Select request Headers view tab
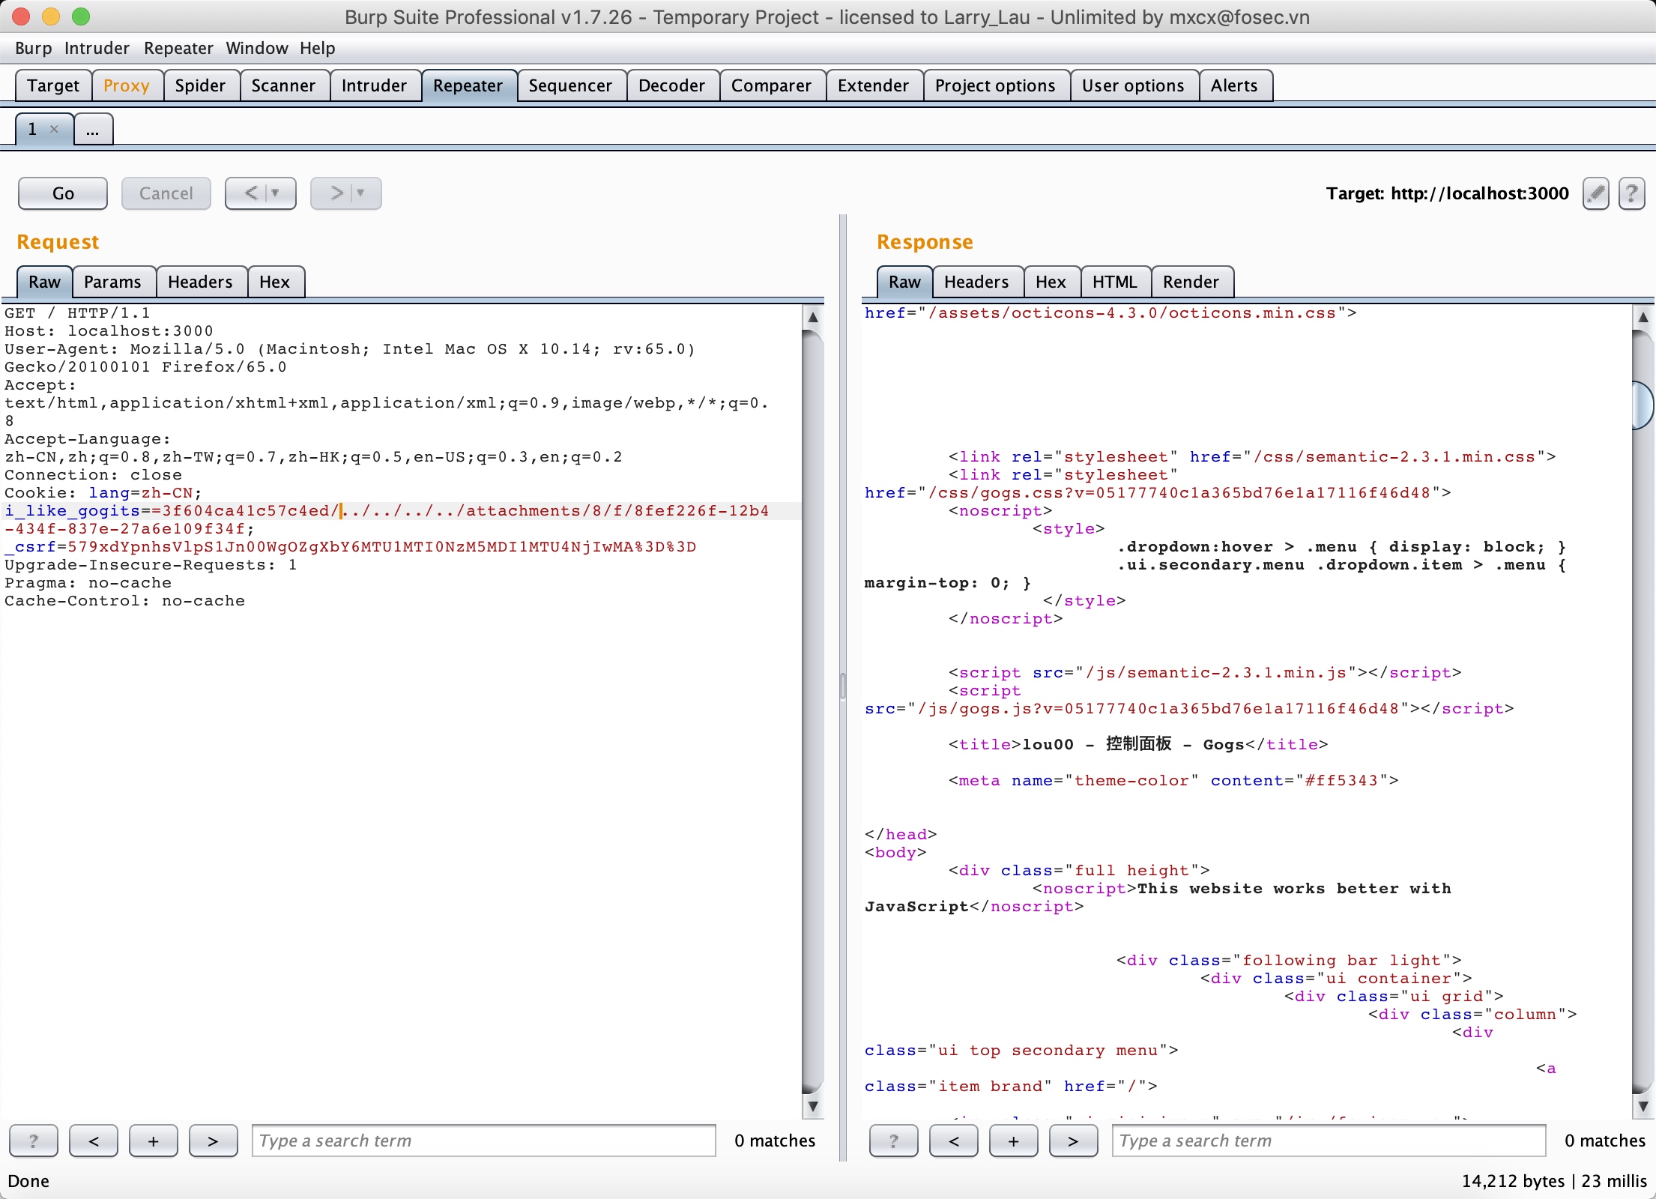Viewport: 1656px width, 1199px height. [200, 282]
